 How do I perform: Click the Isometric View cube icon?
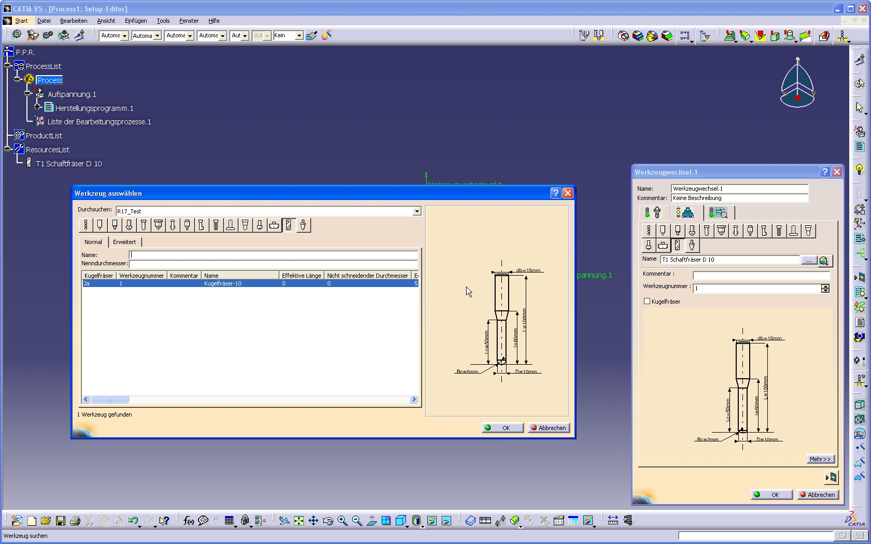click(400, 521)
